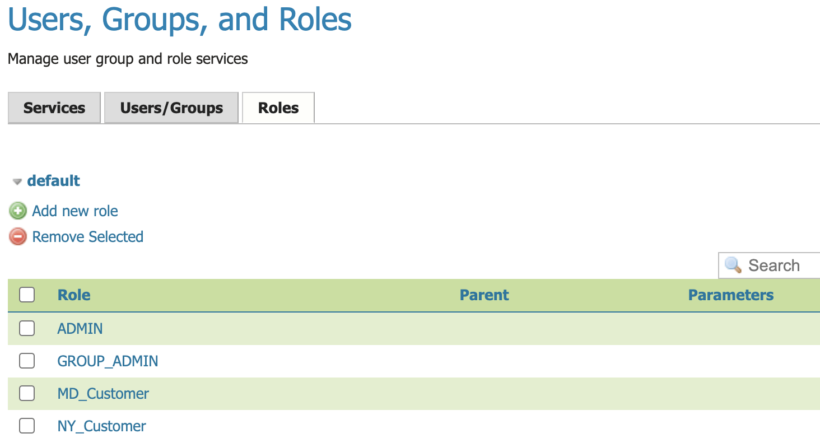Sort roles by the Role column header
Screen dimensions: 820x438
[73, 295]
